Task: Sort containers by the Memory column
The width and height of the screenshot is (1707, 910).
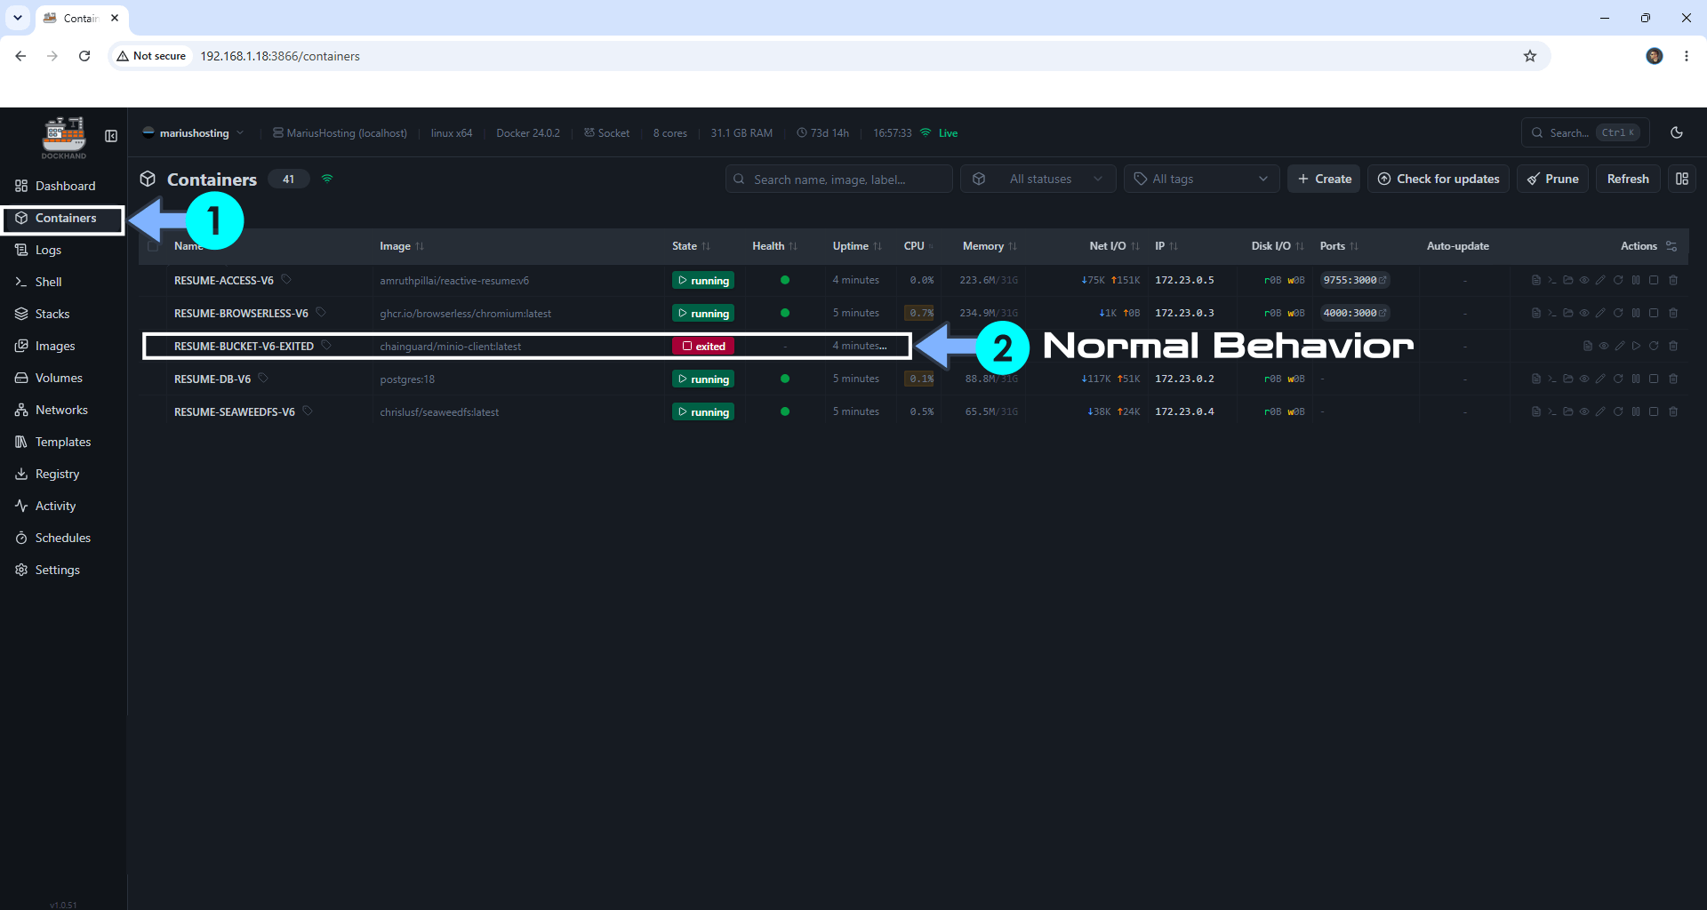Action: (990, 246)
